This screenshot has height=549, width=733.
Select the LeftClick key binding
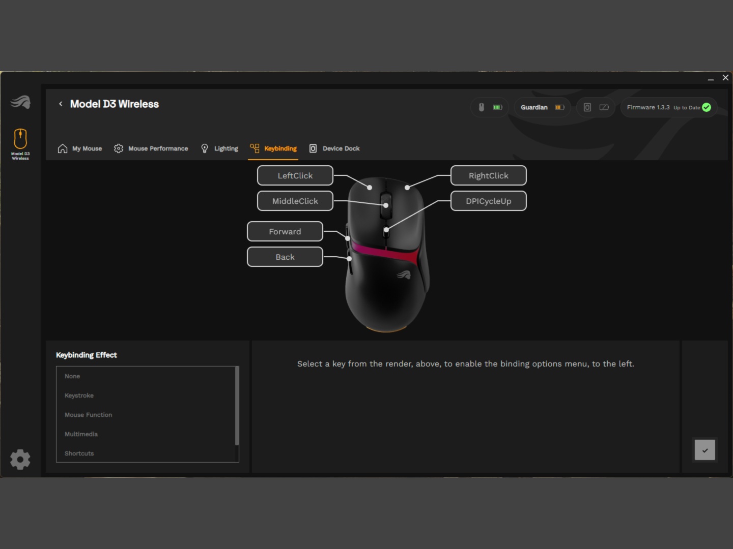point(295,175)
